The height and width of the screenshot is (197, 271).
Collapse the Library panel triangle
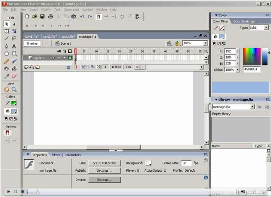tap(216, 100)
